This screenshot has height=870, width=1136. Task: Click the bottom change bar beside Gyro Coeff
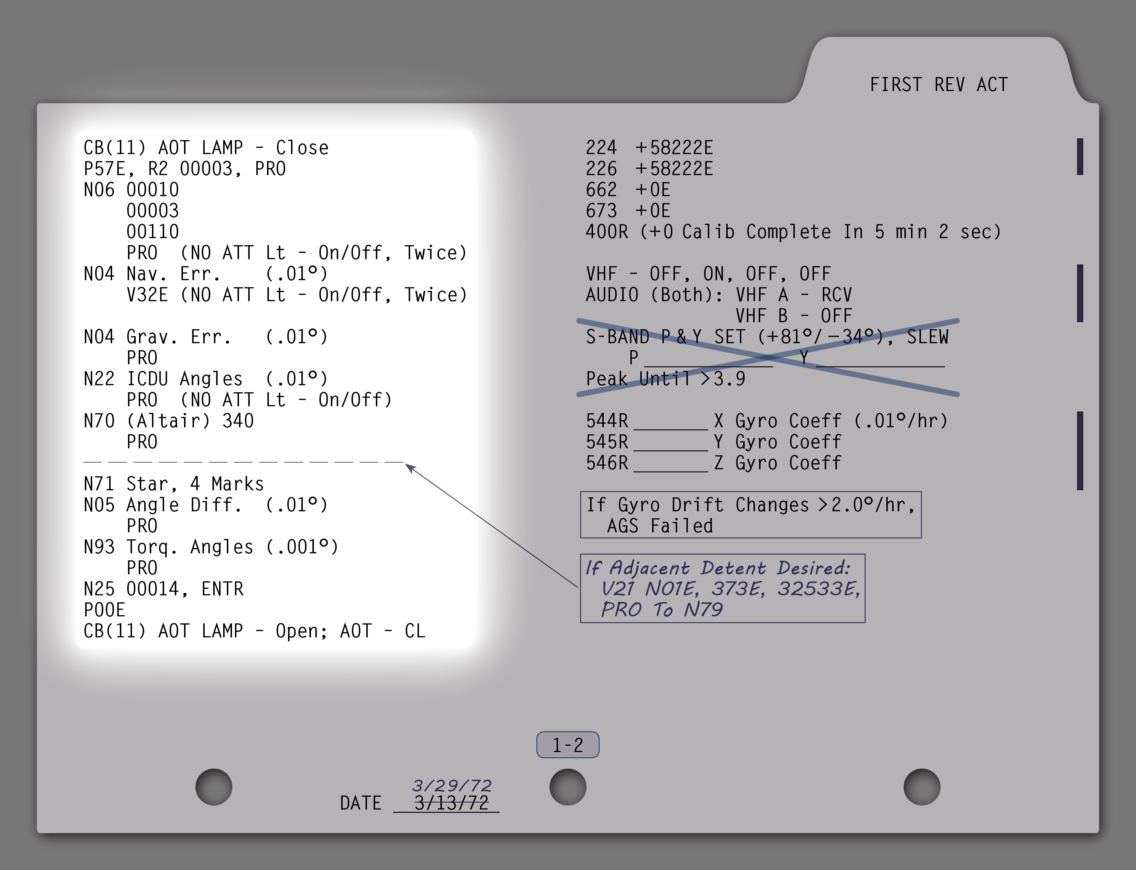(x=1080, y=450)
